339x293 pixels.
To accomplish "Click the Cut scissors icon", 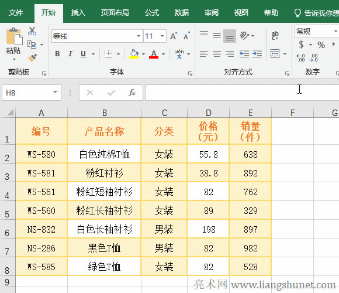I will point(32,31).
